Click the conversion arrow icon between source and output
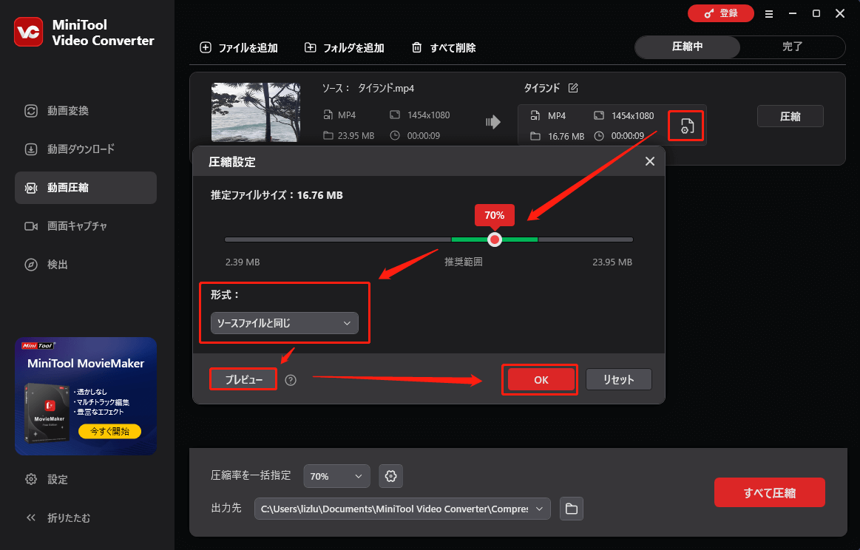860x550 pixels. 493,122
